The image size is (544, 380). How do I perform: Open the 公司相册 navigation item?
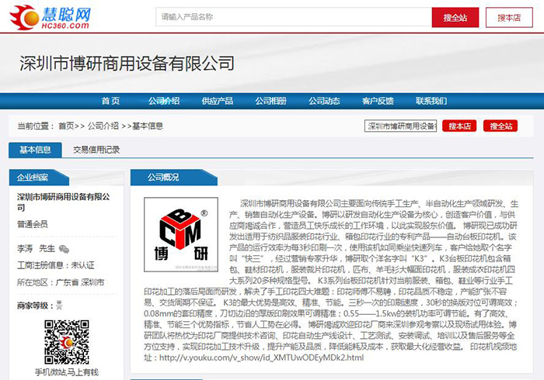pyautogui.click(x=270, y=101)
